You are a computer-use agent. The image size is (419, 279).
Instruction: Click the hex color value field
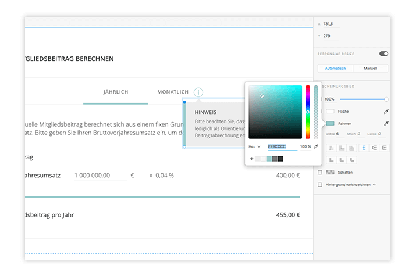[x=282, y=146]
